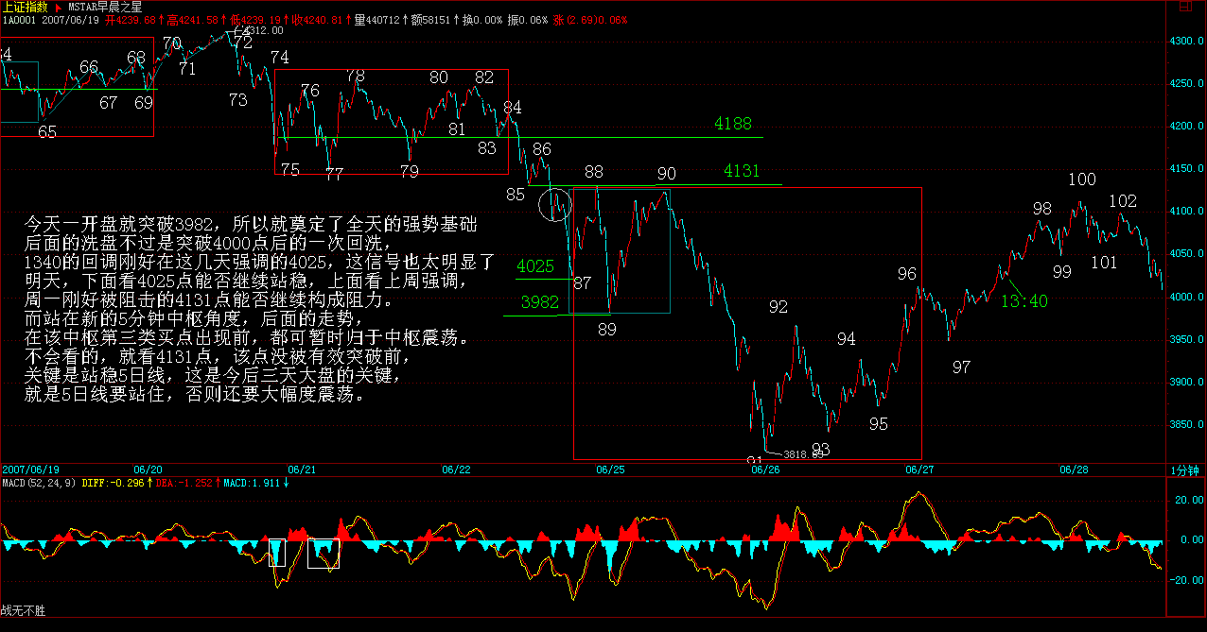1207x632 pixels.
Task: Click the white circle annotation near wave 86
Action: tap(555, 204)
